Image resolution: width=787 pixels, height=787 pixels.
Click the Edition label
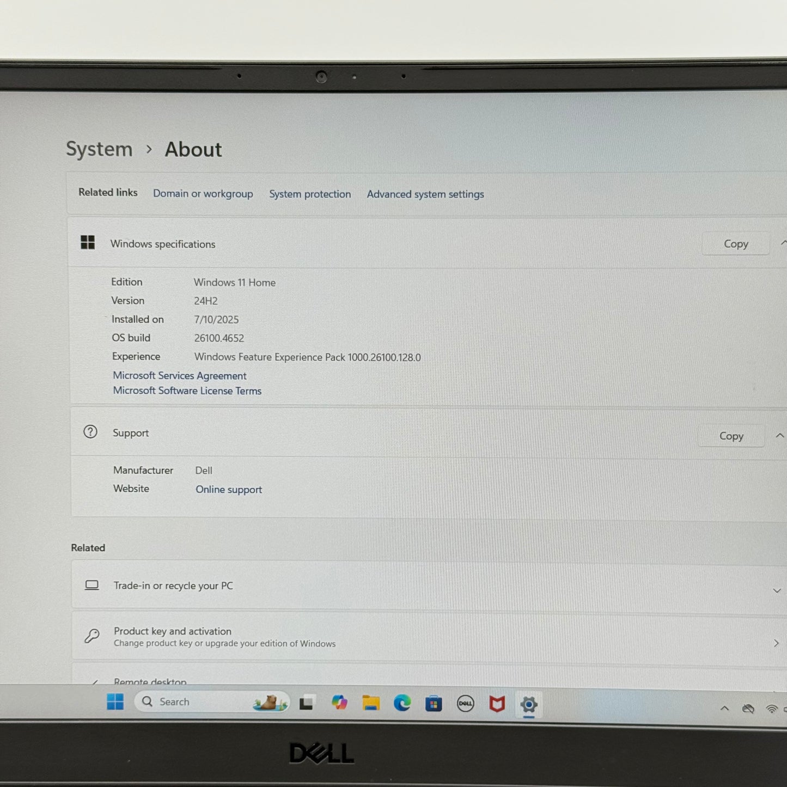[x=127, y=282]
